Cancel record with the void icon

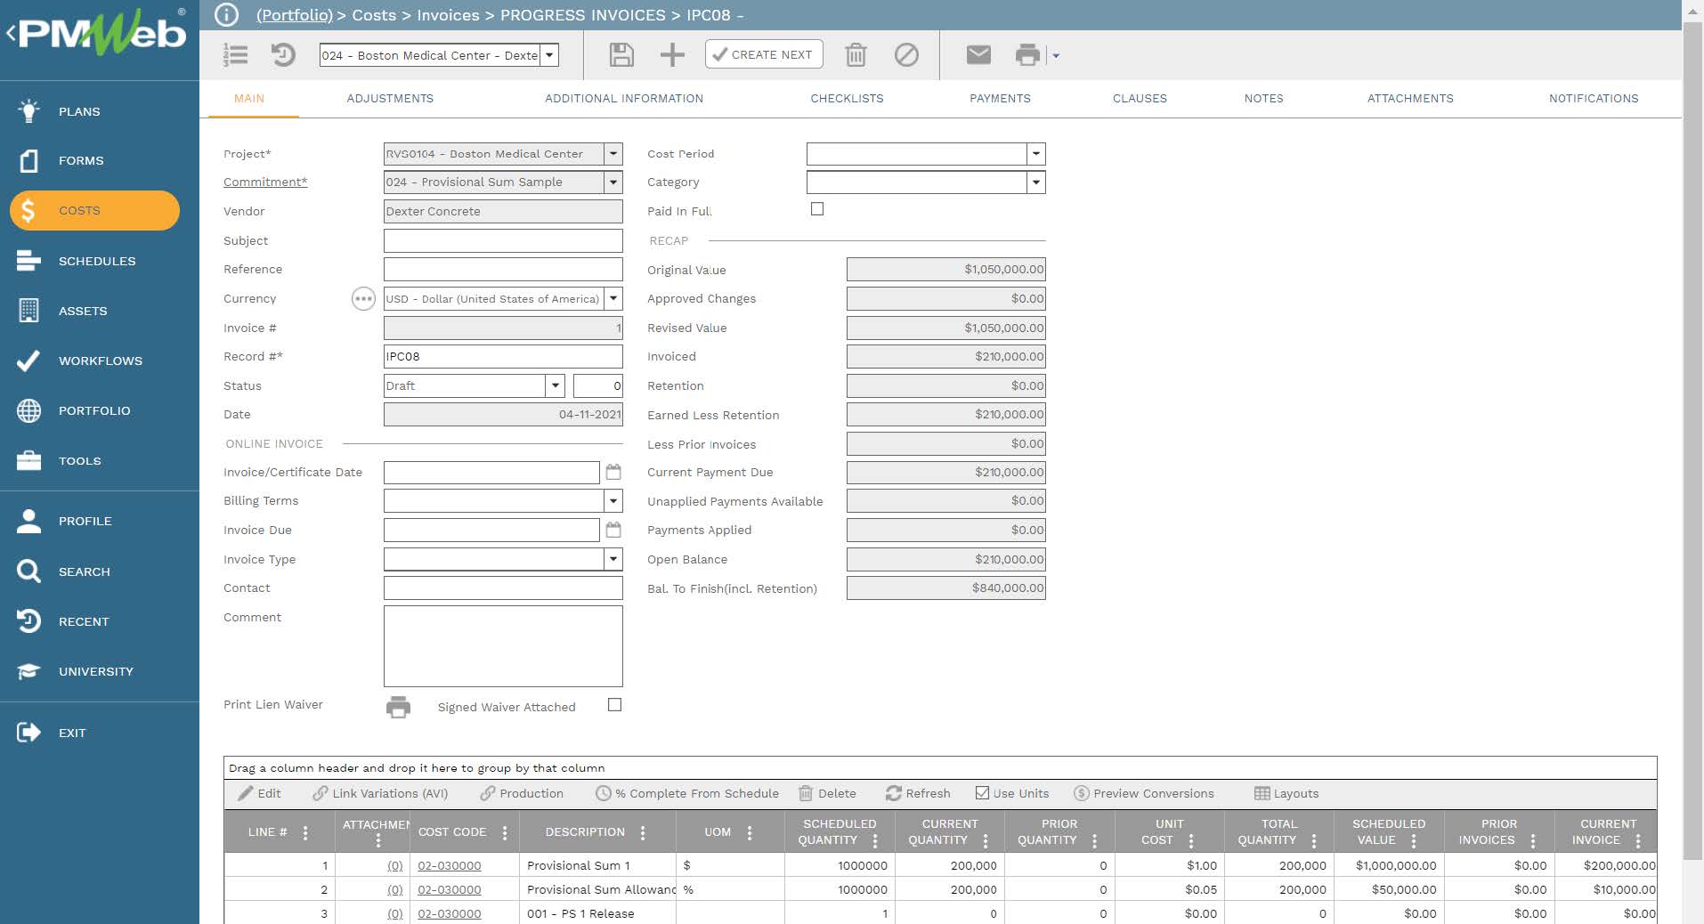click(x=906, y=55)
